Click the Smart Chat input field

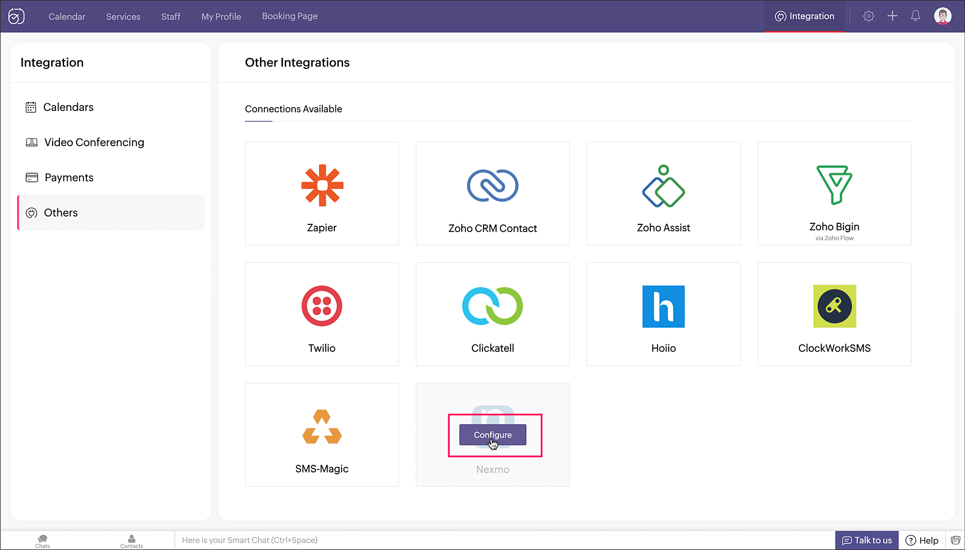(x=504, y=540)
